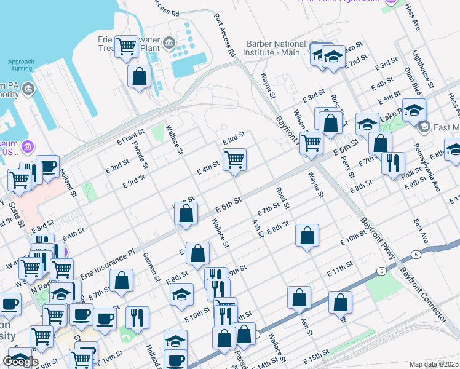Select the shopping cart marker above State St label
The image size is (460, 369).
tap(19, 180)
